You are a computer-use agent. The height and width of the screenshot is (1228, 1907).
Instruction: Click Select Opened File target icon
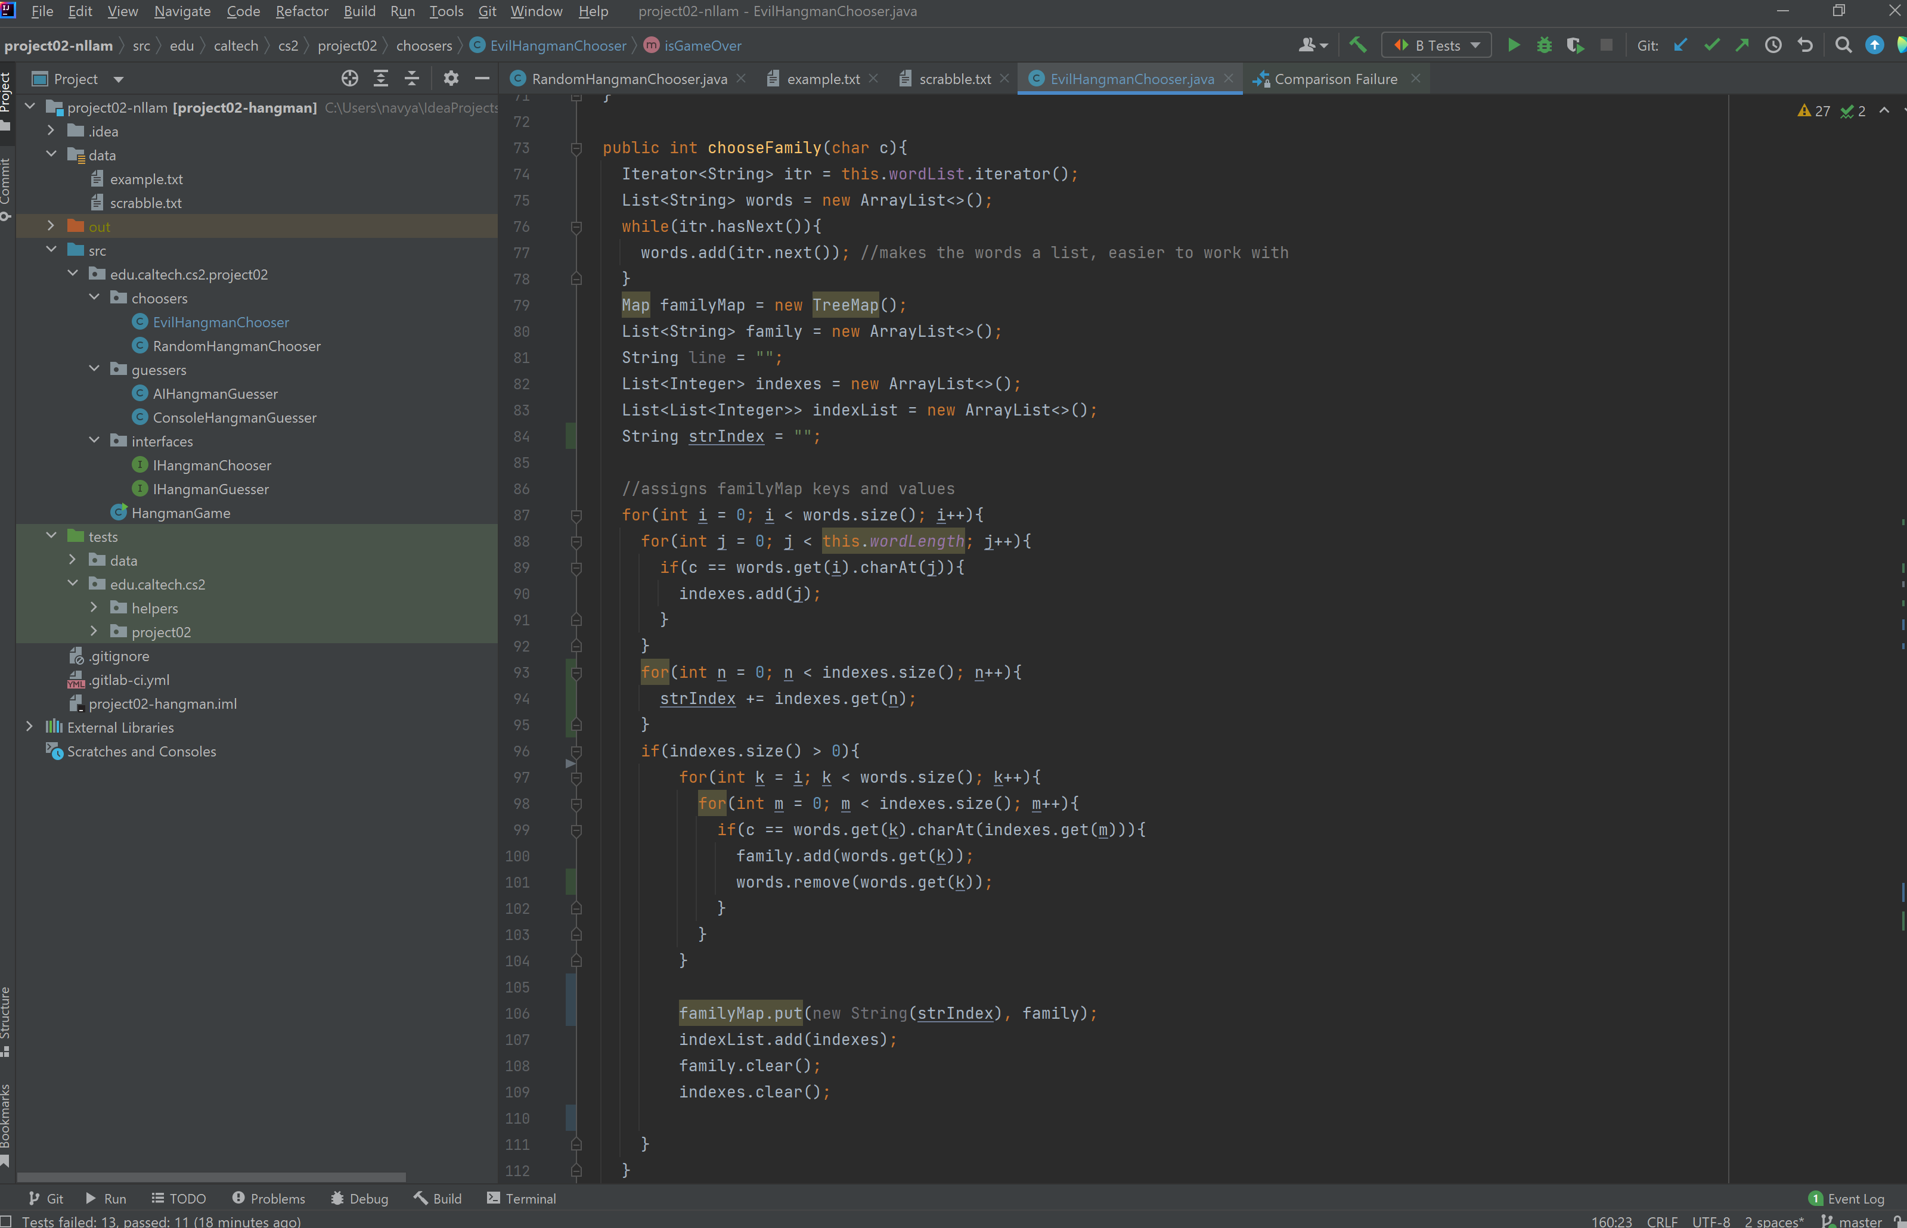pos(349,78)
